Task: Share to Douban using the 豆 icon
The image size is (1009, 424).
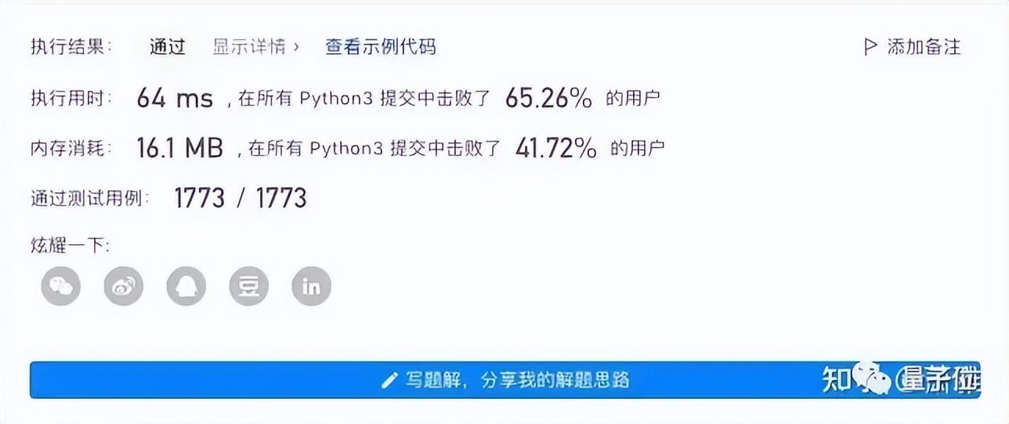Action: click(x=249, y=286)
